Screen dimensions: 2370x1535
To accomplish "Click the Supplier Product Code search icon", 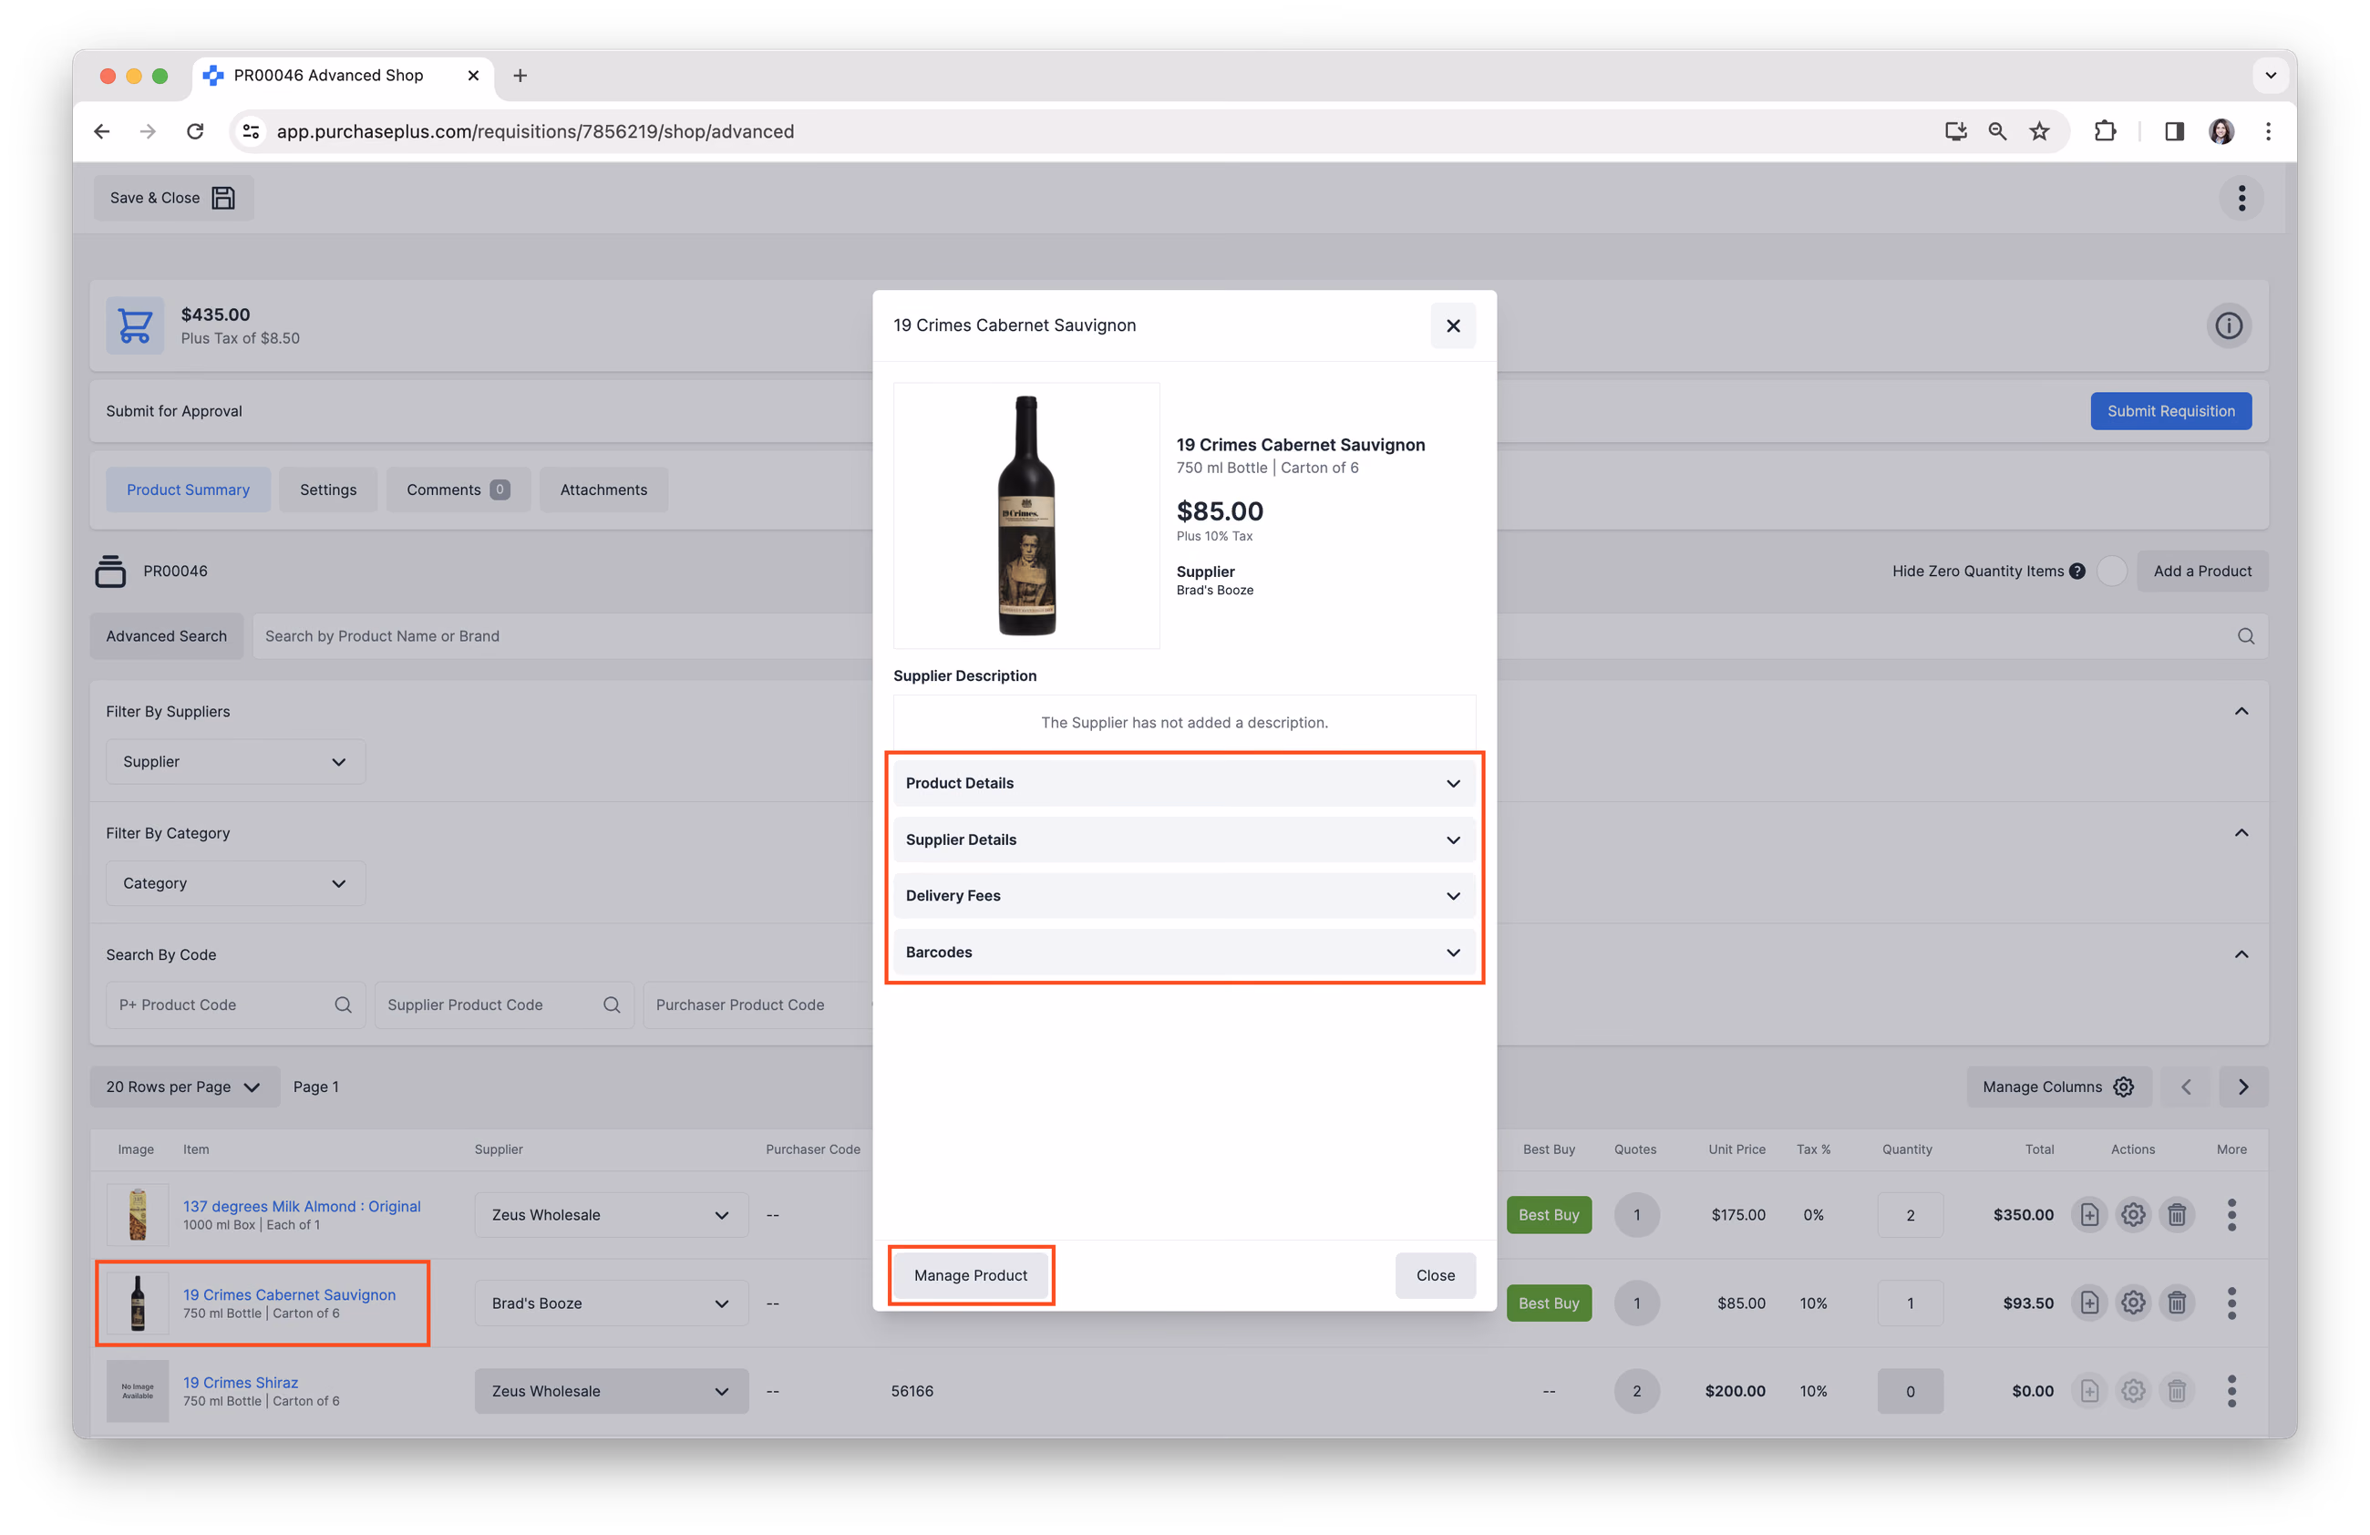I will tap(612, 1004).
